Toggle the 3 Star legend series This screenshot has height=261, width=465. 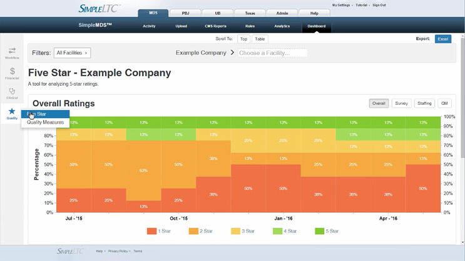[245, 231]
